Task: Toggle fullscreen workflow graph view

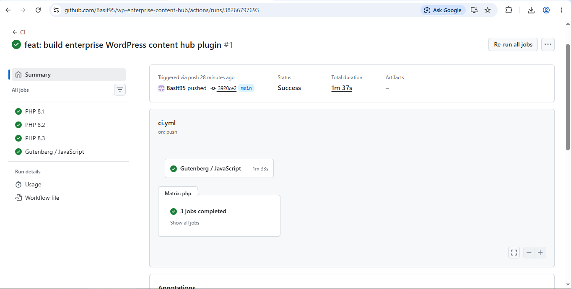Action: pos(514,253)
